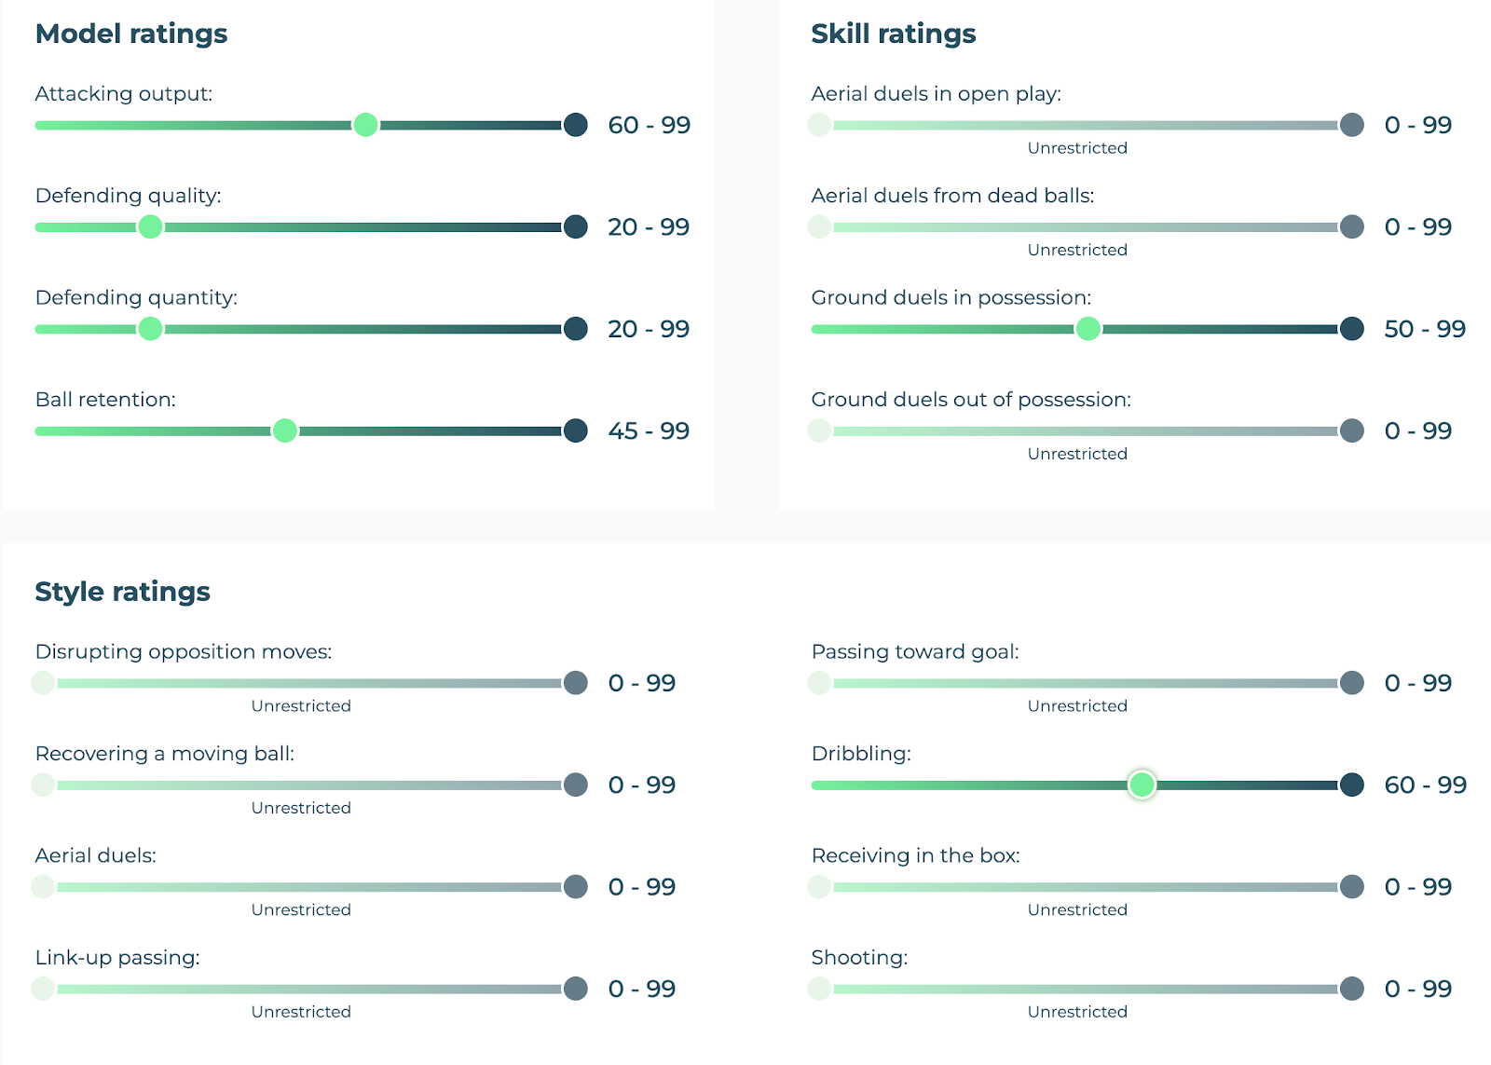Click the Style ratings Aerial duels slider track

(308, 887)
